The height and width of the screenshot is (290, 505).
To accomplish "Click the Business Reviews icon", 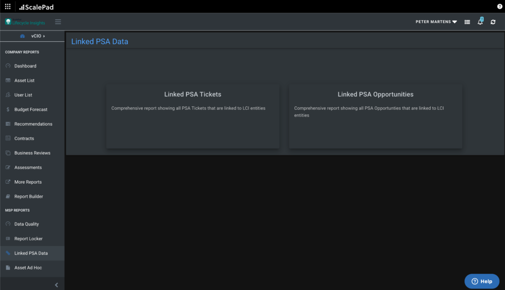I will tap(8, 153).
